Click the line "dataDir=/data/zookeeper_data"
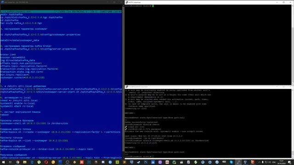 tap(20, 40)
